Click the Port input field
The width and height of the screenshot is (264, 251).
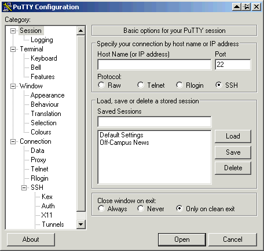(x=233, y=65)
